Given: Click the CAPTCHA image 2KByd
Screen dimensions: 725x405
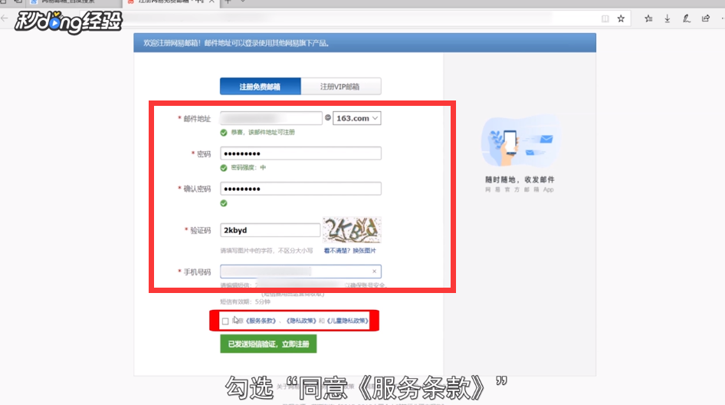Looking at the screenshot, I should coord(352,229).
